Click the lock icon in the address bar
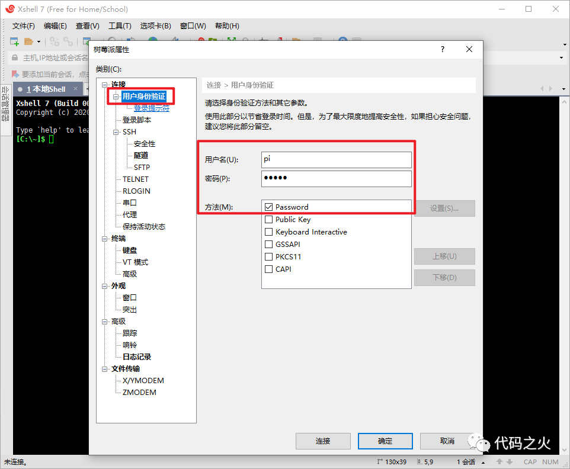 click(15, 58)
